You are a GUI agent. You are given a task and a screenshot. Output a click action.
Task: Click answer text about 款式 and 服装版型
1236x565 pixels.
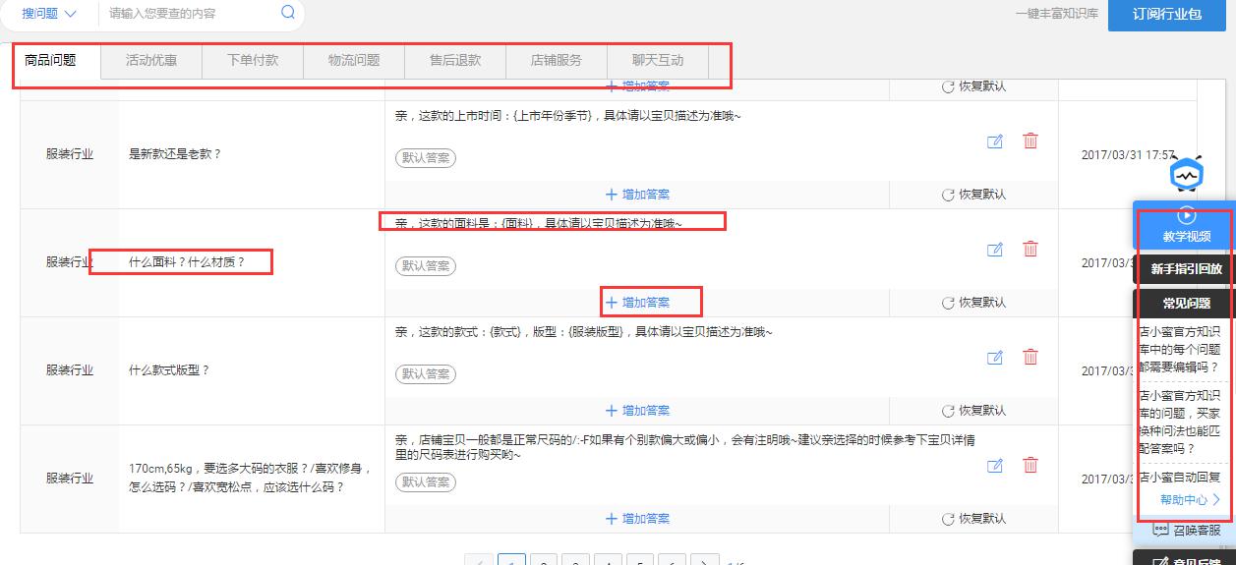584,332
